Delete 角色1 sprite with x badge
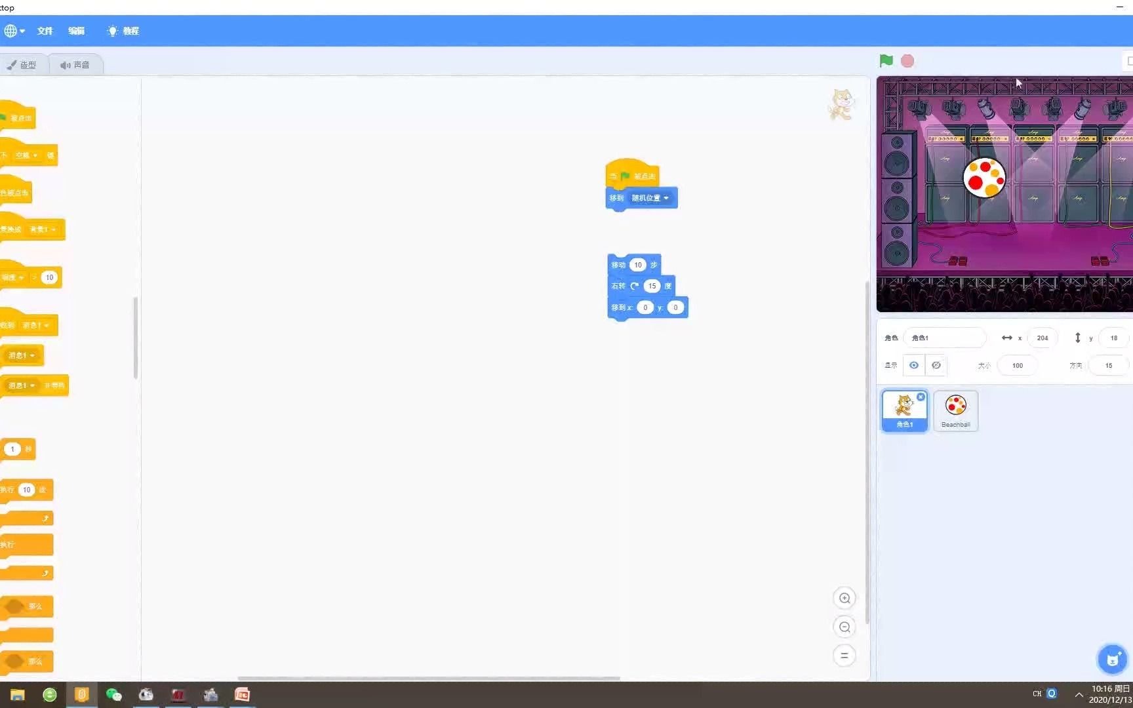The width and height of the screenshot is (1133, 708). [921, 397]
